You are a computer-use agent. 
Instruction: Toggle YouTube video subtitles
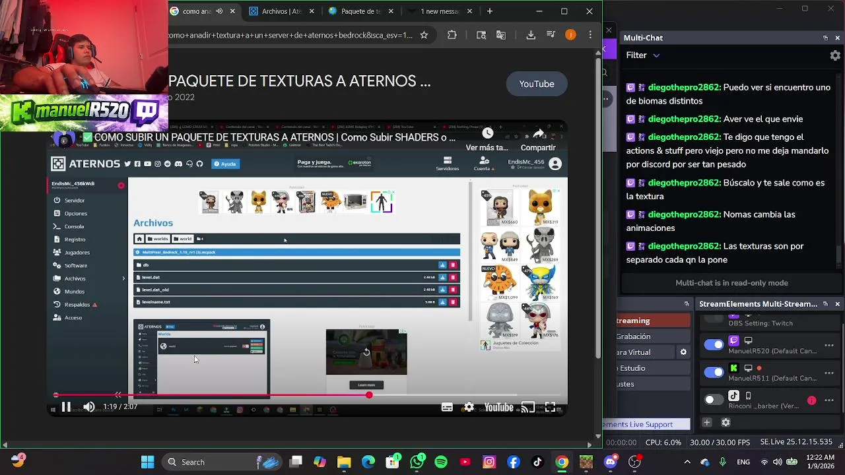[x=447, y=408]
